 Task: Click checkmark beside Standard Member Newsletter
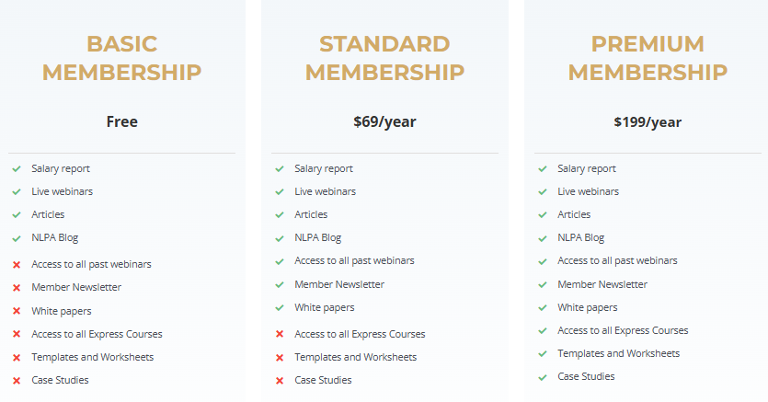click(280, 284)
